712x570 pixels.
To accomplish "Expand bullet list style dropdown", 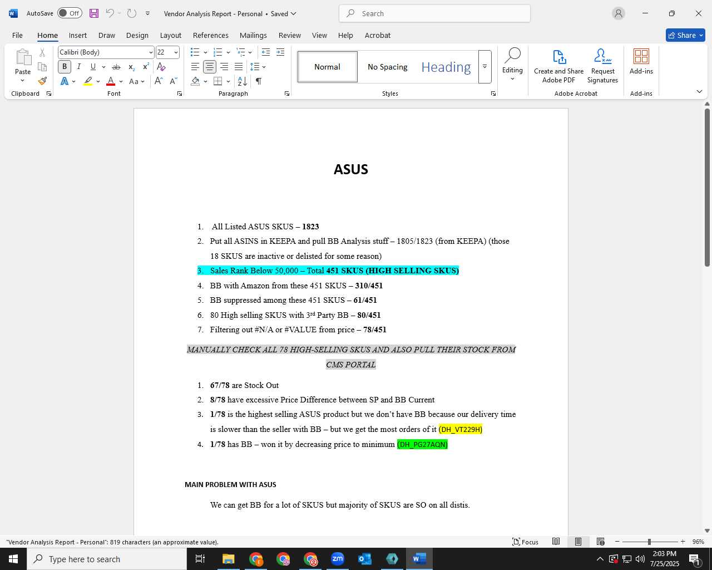I will point(205,52).
